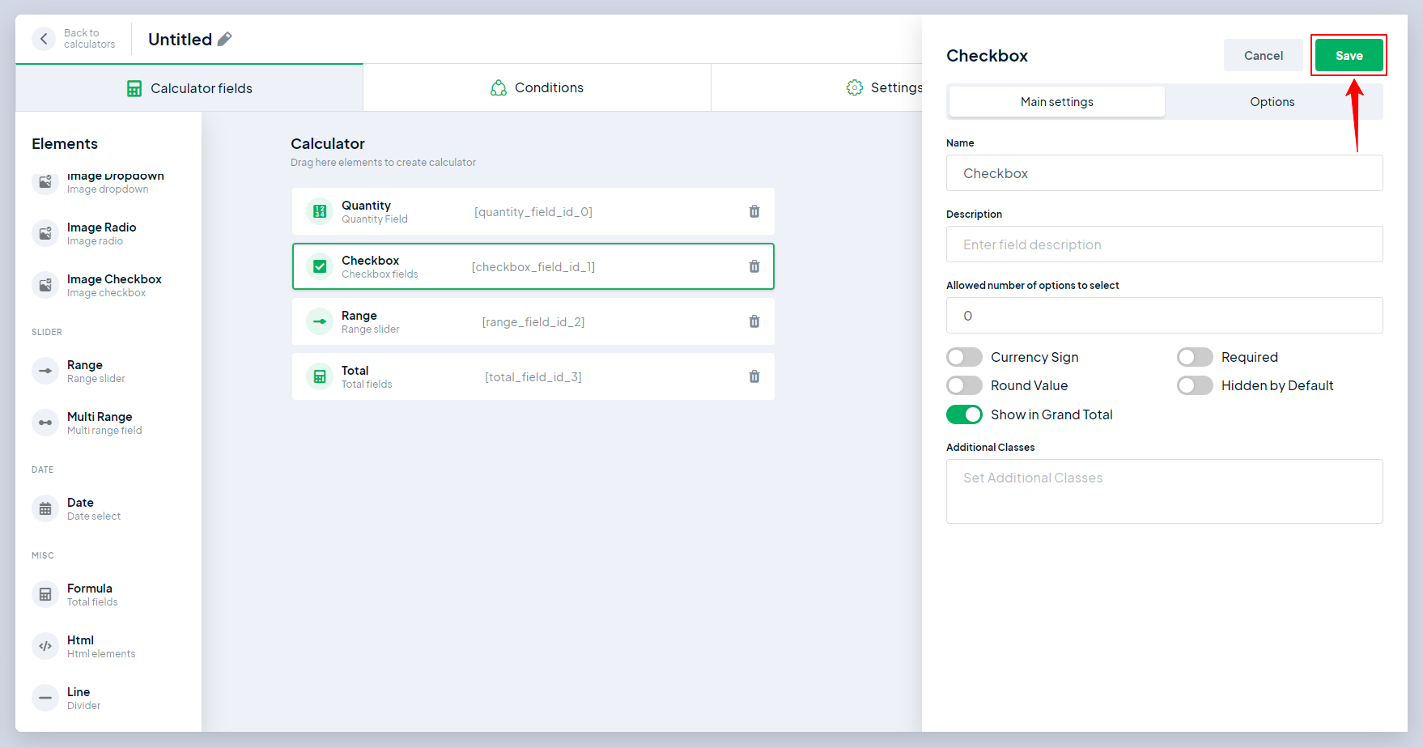Select the Multi Range element icon

(45, 423)
